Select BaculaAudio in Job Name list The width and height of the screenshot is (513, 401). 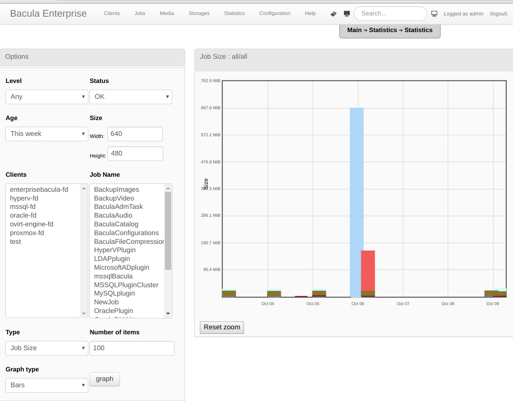point(127,216)
